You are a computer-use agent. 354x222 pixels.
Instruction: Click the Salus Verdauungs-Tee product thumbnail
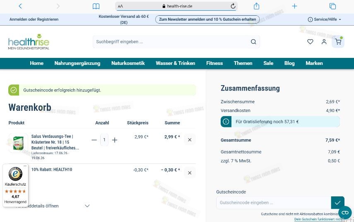click(x=18, y=143)
